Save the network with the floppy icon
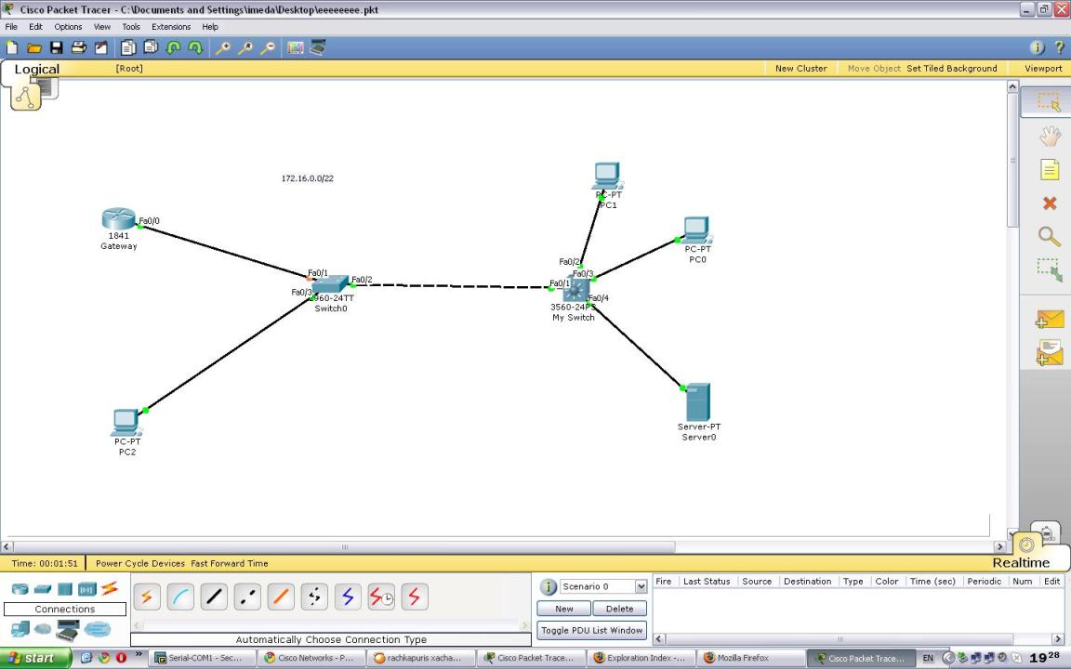The image size is (1071, 669). pos(57,47)
